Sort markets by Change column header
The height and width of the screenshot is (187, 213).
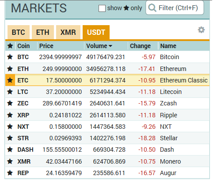[140, 46]
